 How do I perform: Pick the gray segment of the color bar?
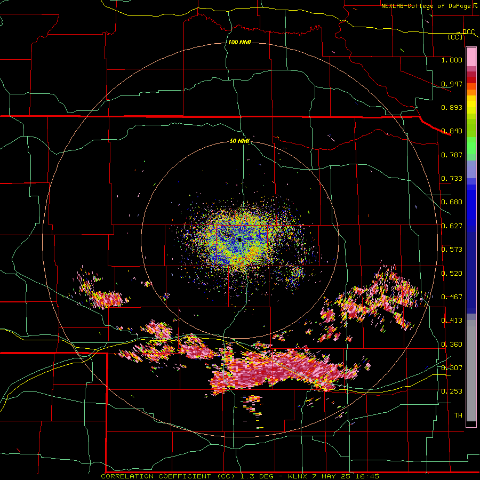coord(471,371)
